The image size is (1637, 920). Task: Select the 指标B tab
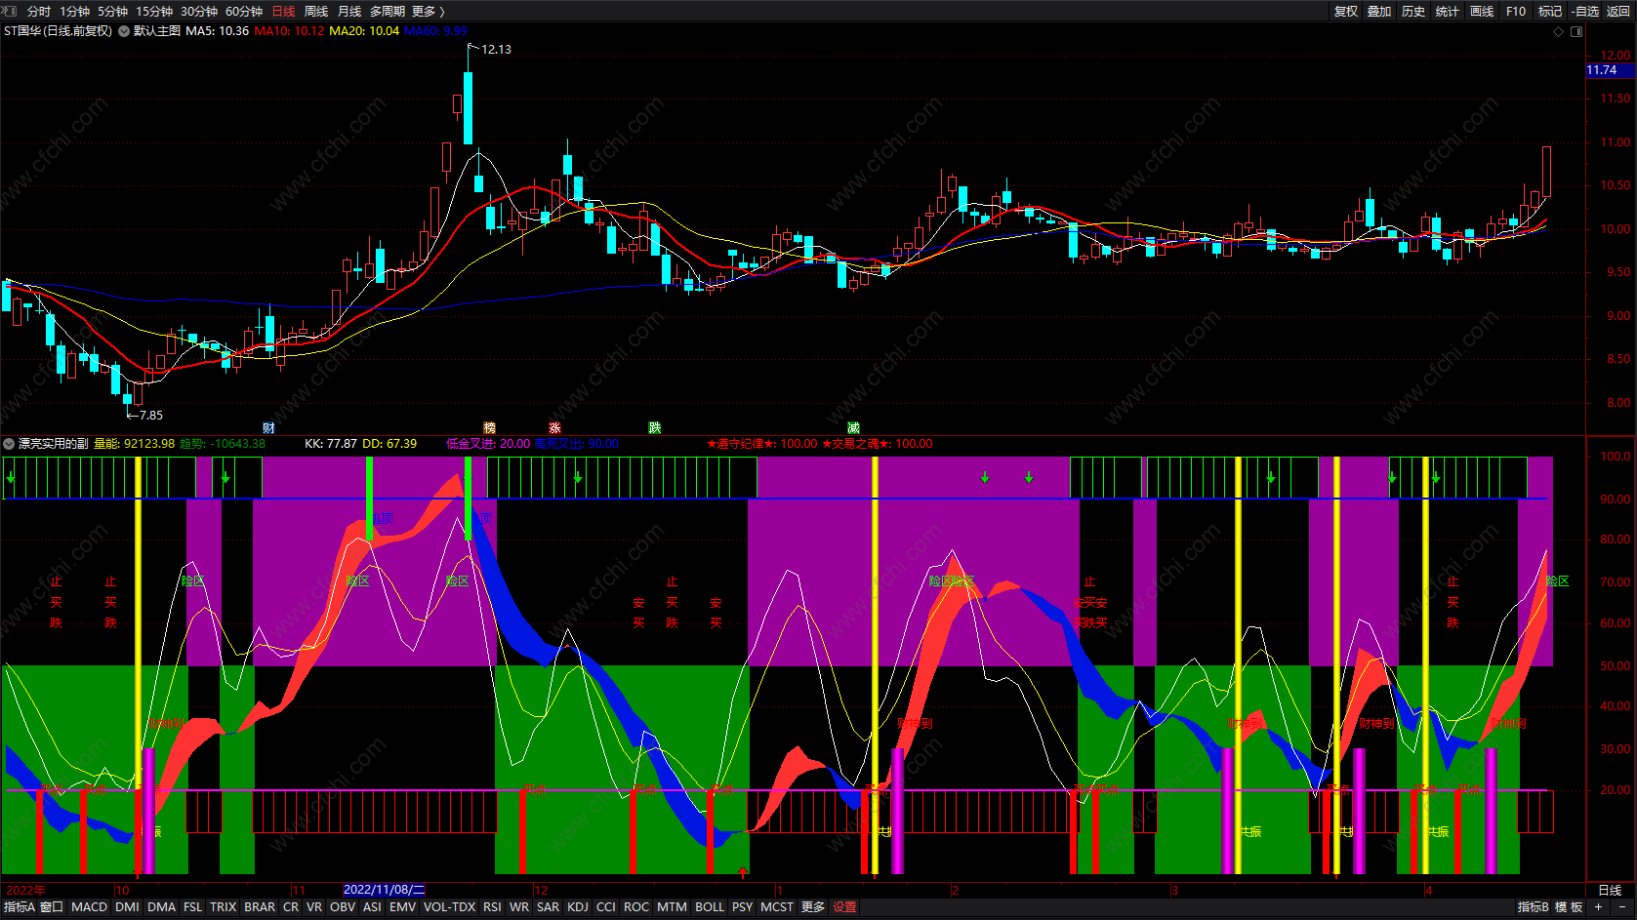pos(1534,907)
